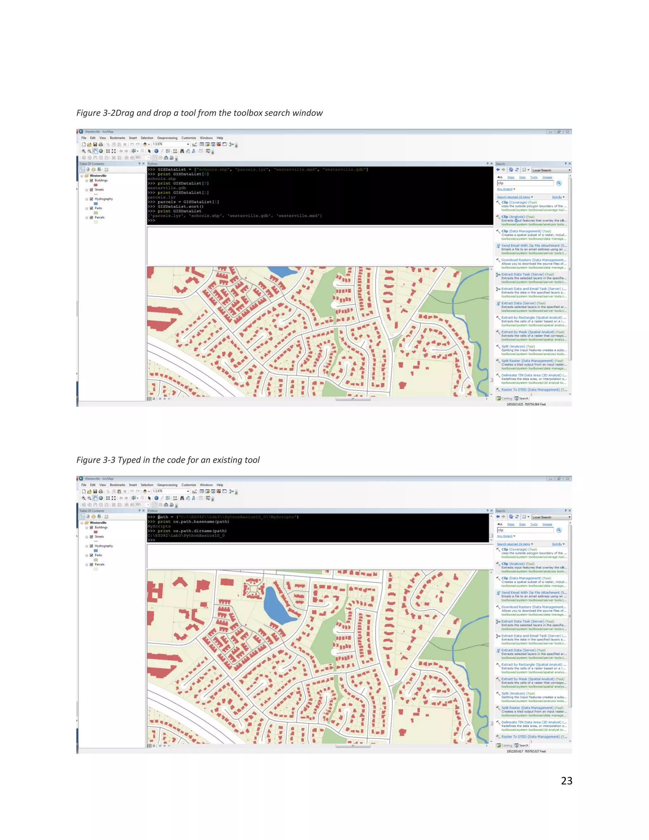Collapse Westerville data frame in Figure 3-3 tree

coord(81,523)
